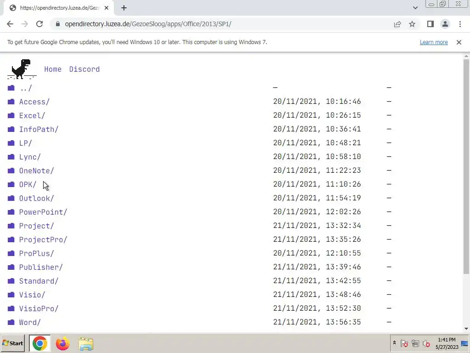Bookmark this page with the star
The height and width of the screenshot is (353, 470).
[x=412, y=24]
